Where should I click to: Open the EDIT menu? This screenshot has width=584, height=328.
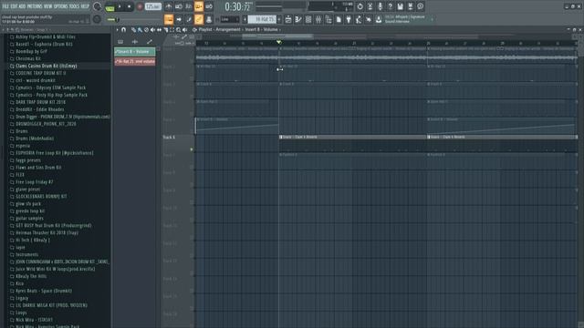pos(14,6)
